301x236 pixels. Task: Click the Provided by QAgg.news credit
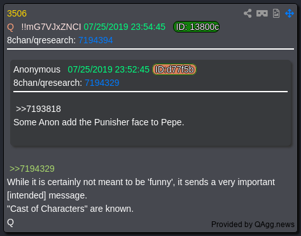pos(253,225)
